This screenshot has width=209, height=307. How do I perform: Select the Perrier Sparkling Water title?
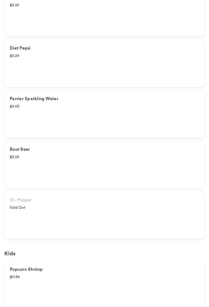[x=34, y=99]
